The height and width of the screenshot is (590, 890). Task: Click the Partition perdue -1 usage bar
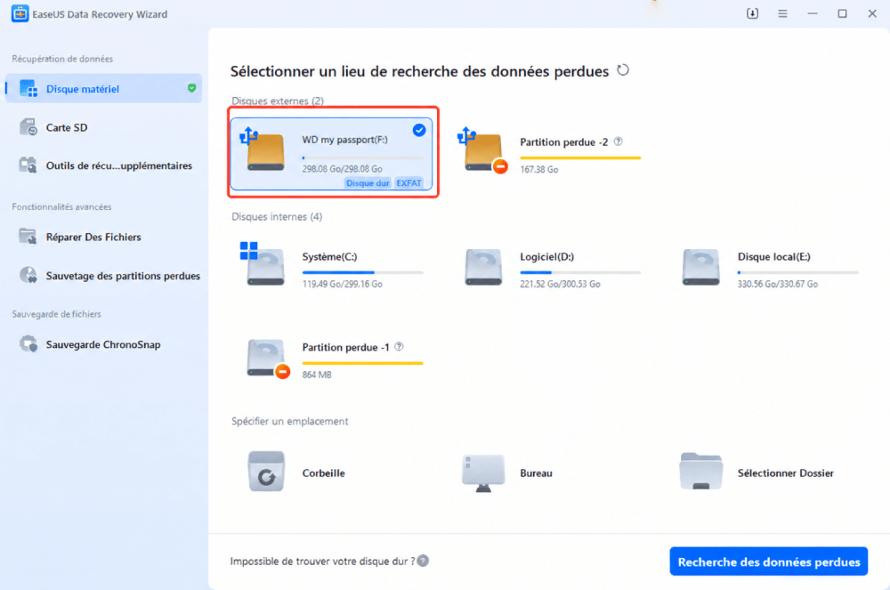[x=362, y=363]
